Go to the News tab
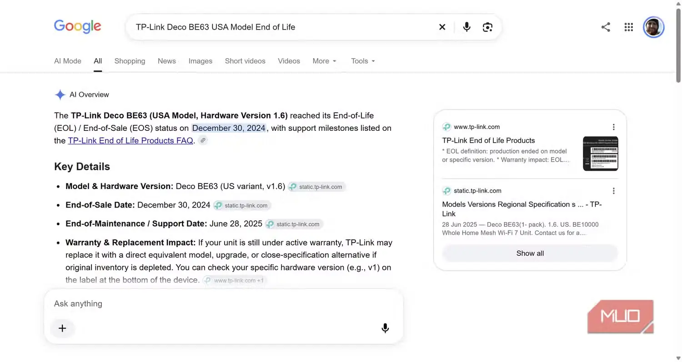The width and height of the screenshot is (682, 362). [x=167, y=61]
